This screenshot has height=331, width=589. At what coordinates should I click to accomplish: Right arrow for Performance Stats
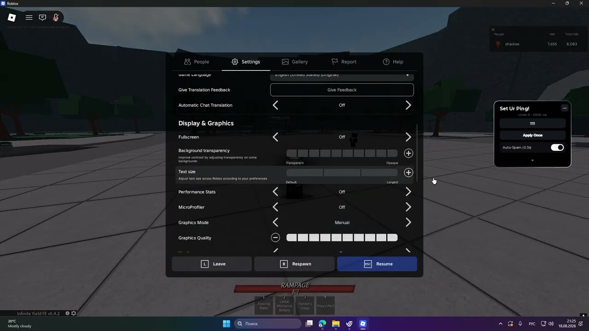[408, 192]
